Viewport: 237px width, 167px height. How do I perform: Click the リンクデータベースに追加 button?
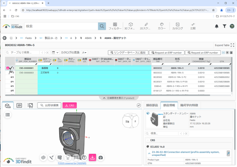click(128, 53)
